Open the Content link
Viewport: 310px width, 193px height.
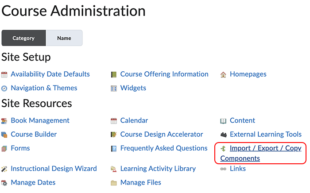point(242,120)
